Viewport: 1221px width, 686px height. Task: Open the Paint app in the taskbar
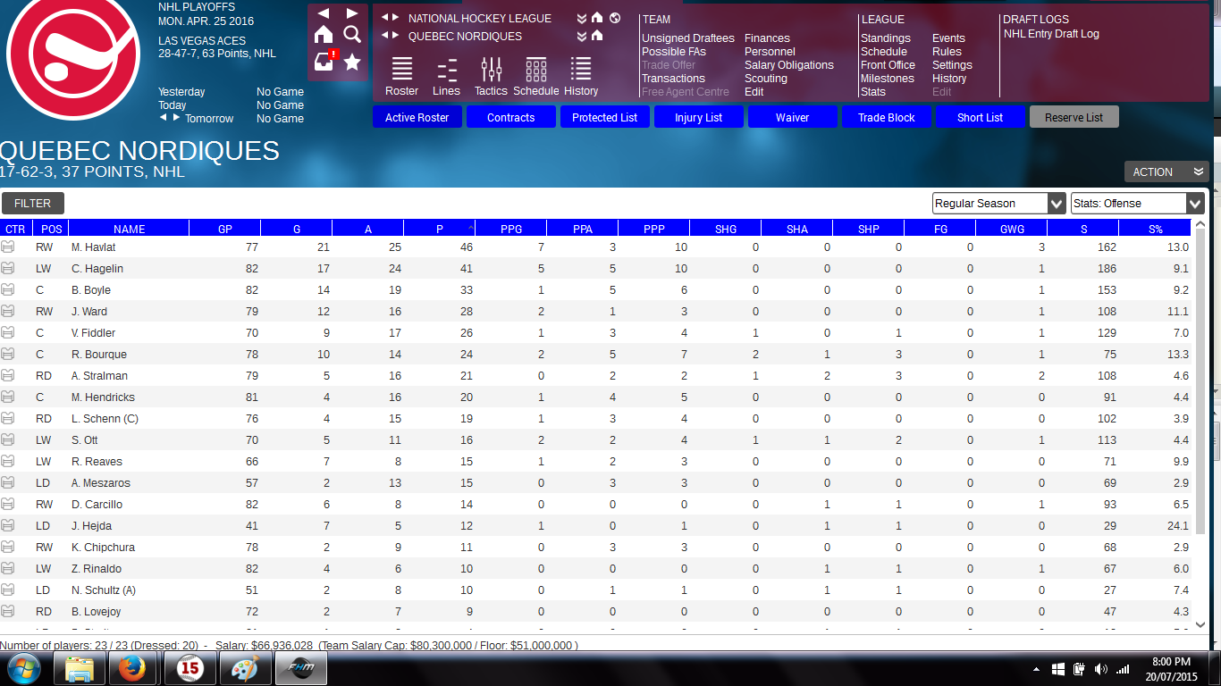[x=244, y=668]
